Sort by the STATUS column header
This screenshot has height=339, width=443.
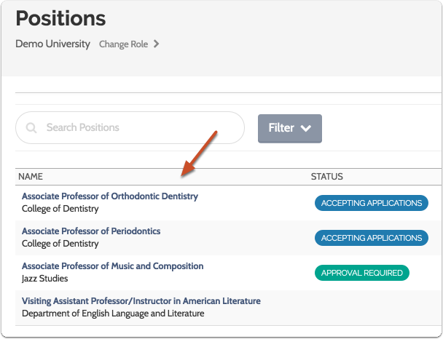[326, 177]
